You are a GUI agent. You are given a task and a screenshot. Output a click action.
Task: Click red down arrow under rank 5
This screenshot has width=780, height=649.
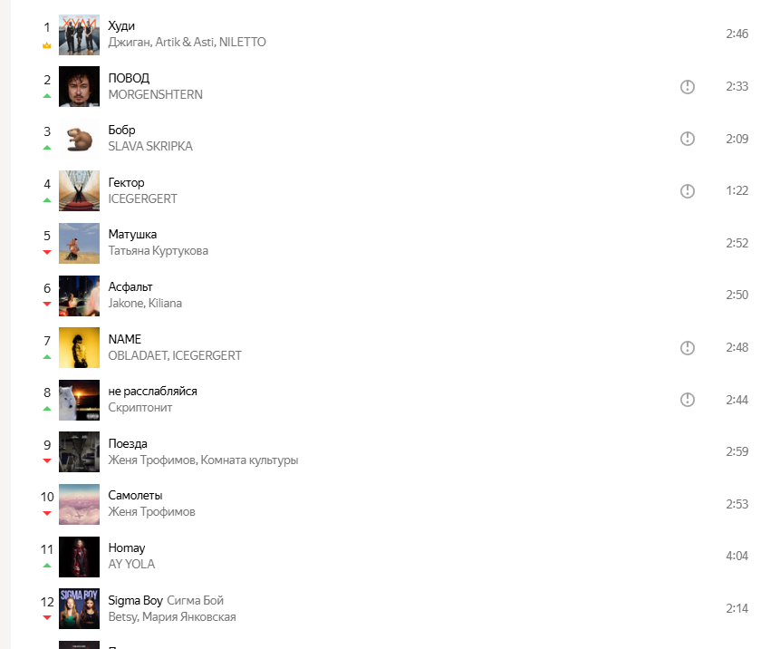(x=47, y=252)
